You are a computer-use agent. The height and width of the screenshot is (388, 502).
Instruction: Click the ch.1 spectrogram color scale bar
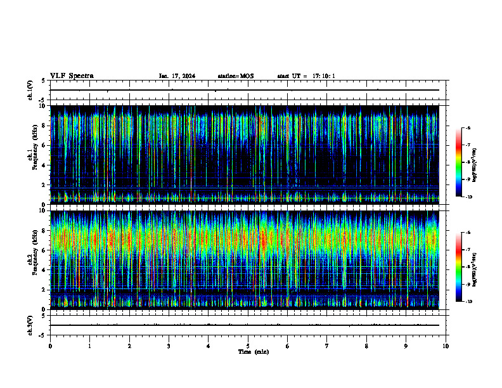point(459,162)
